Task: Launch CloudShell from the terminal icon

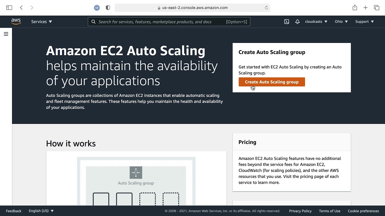Action: pos(287,22)
